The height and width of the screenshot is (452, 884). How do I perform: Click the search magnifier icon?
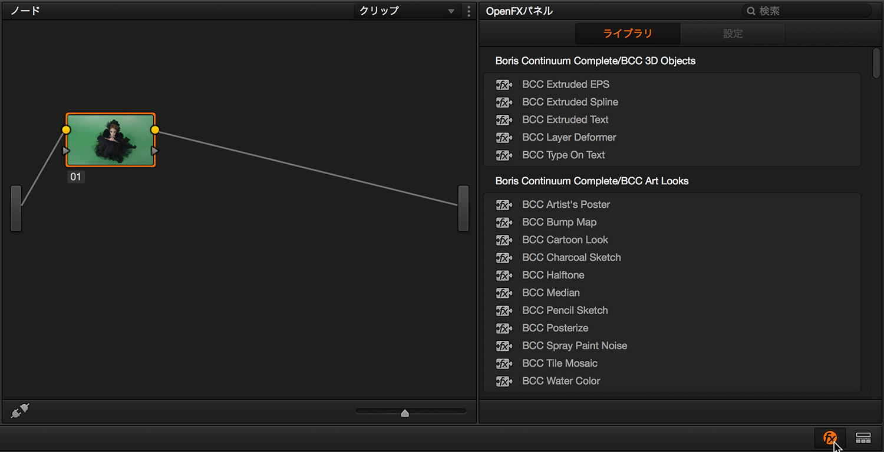751,11
